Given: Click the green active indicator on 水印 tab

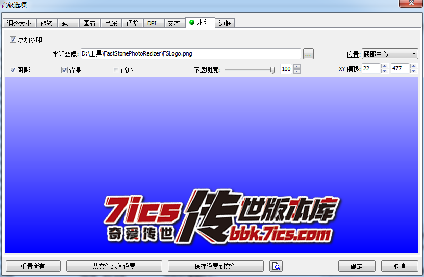Looking at the screenshot, I should click(x=192, y=23).
